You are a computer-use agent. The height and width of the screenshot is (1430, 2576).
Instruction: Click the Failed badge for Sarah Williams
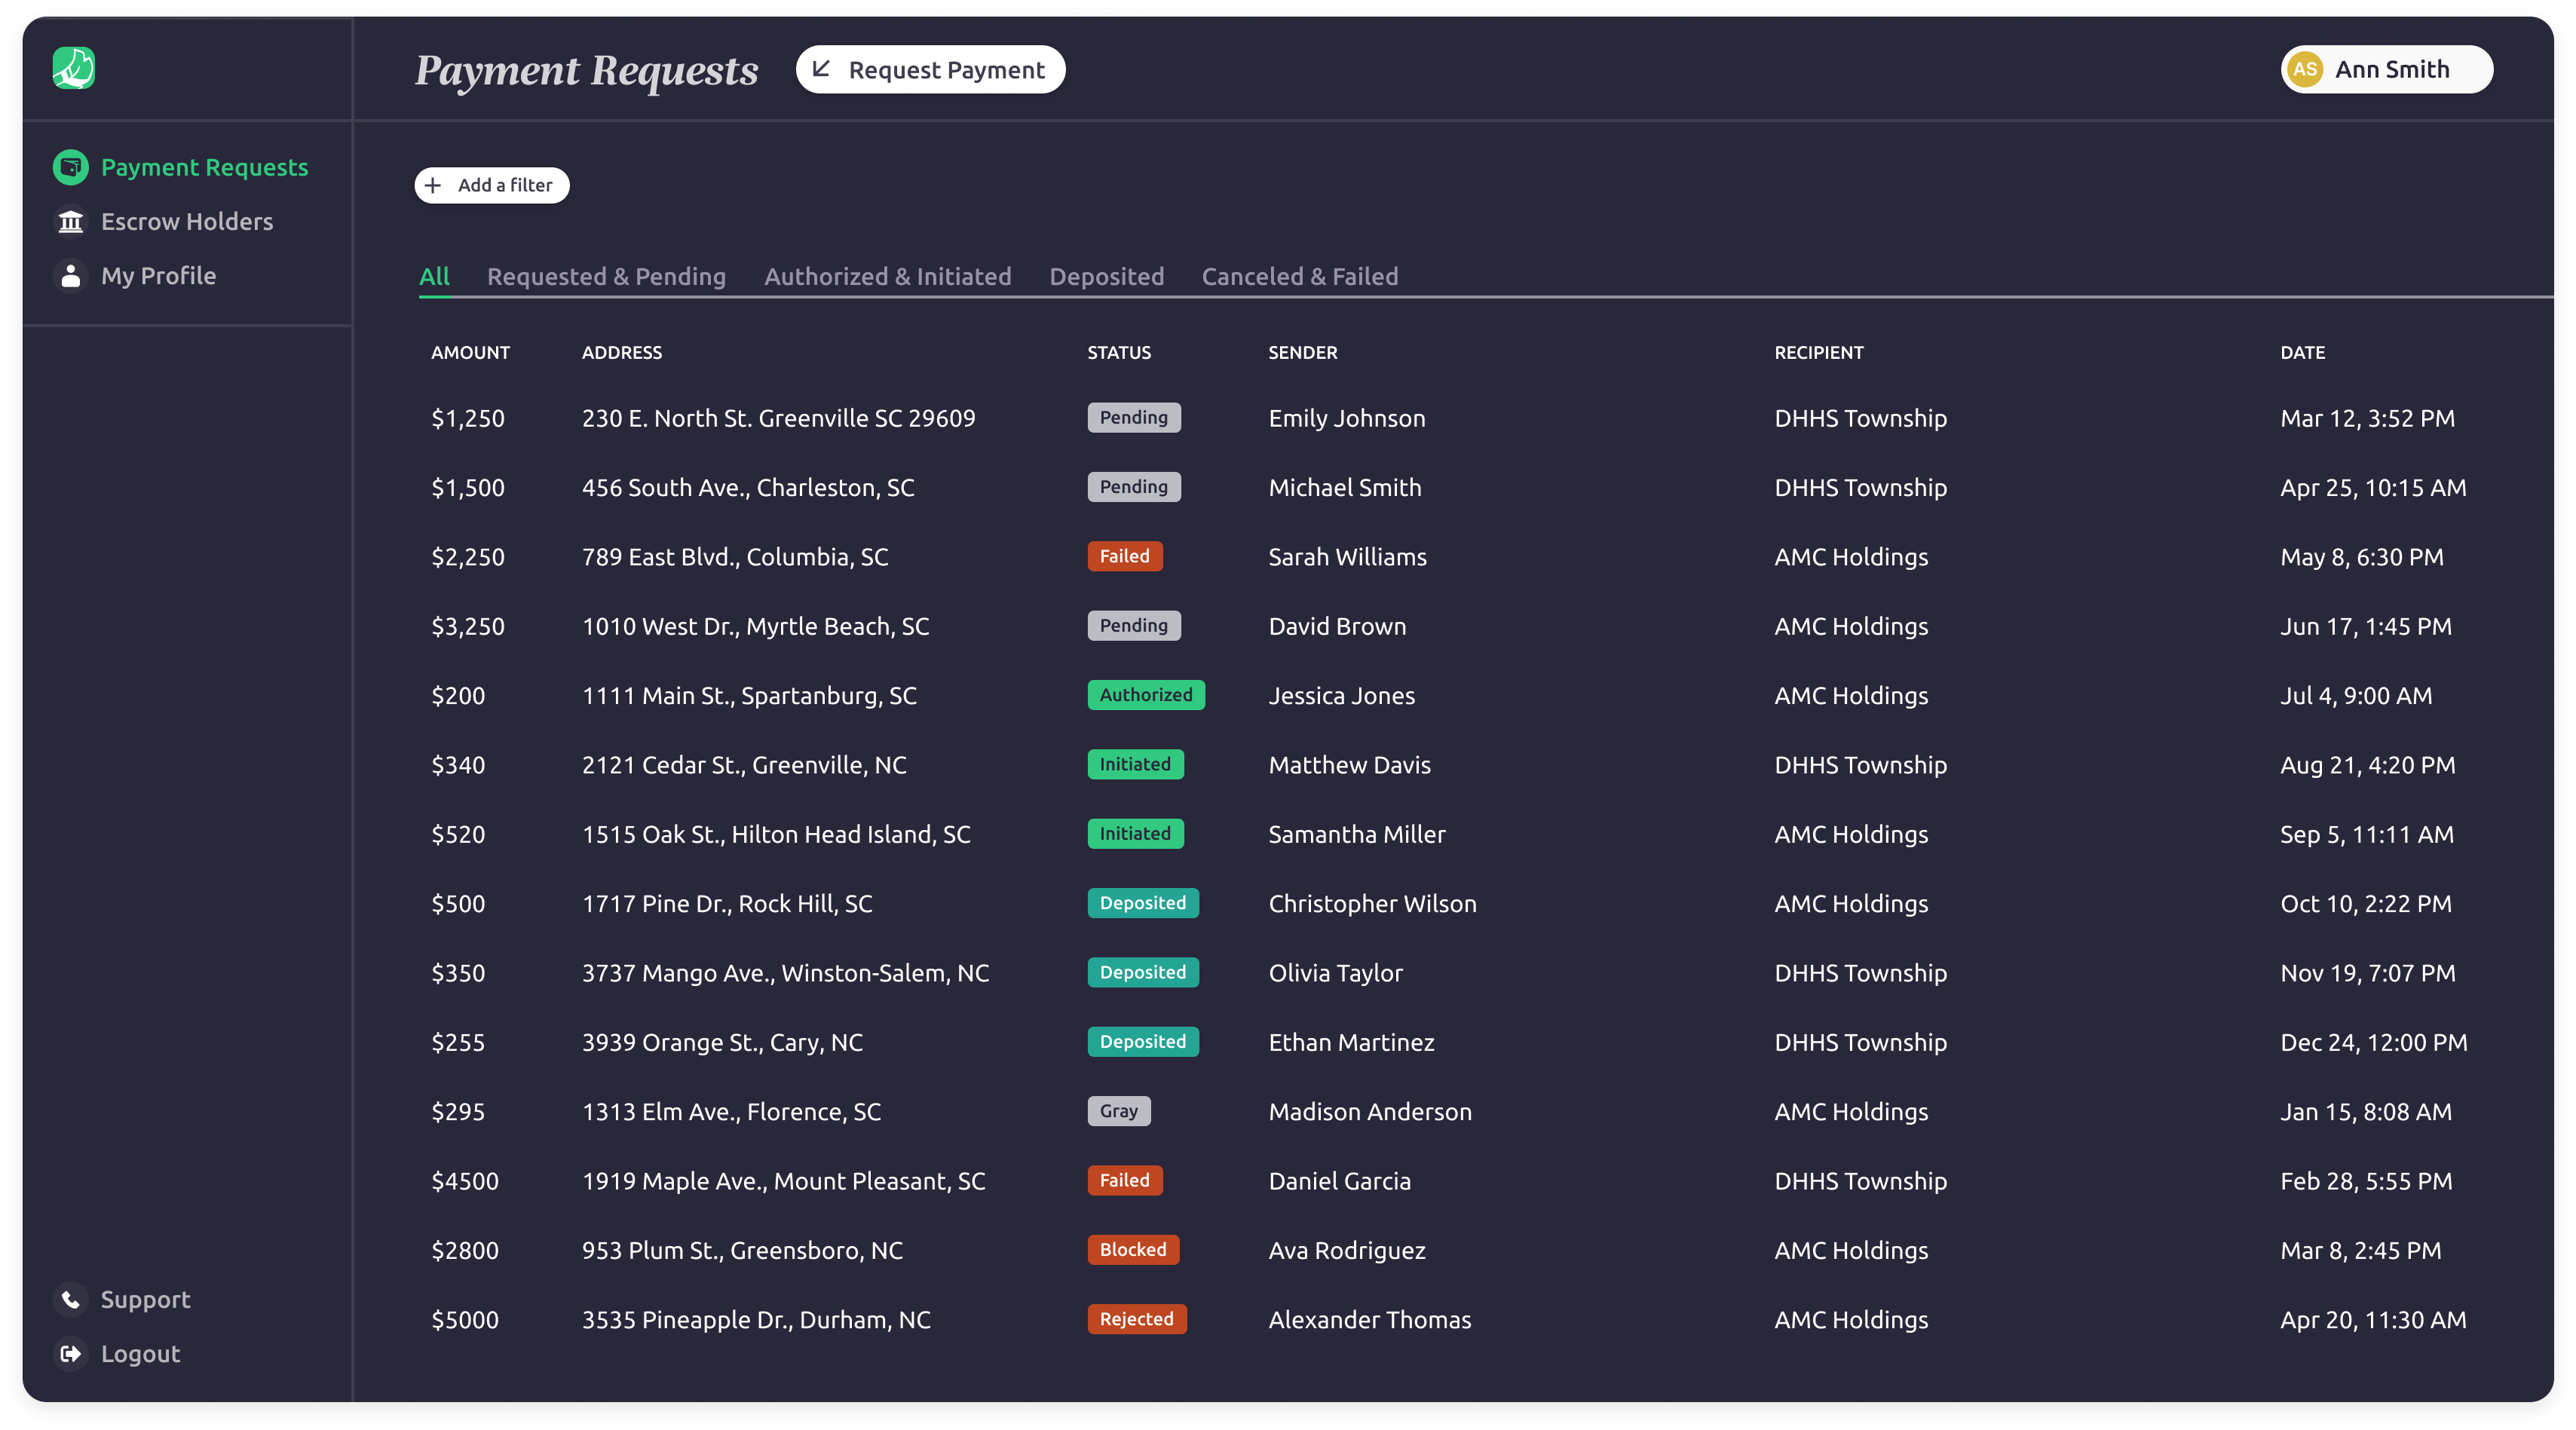coord(1124,556)
